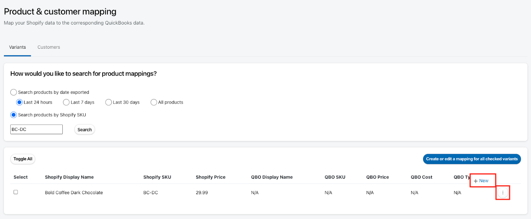Create or edit mapping for checked variants

pyautogui.click(x=472, y=159)
